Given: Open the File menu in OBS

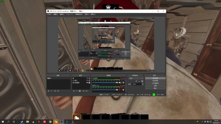Looking at the screenshot, I should point(49,14).
